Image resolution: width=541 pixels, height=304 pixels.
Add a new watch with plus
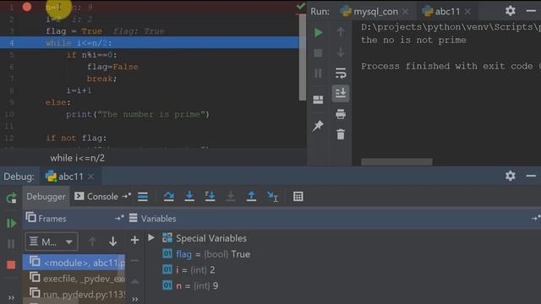point(135,240)
